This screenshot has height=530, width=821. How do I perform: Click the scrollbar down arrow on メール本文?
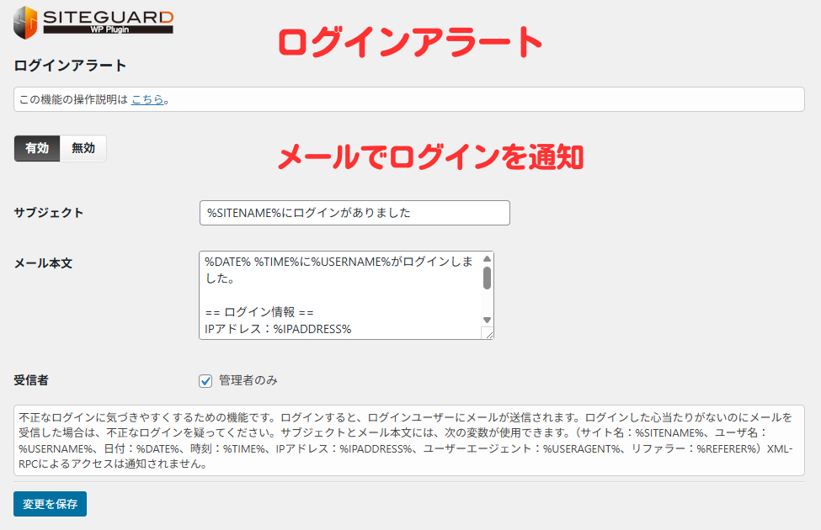coord(487,320)
